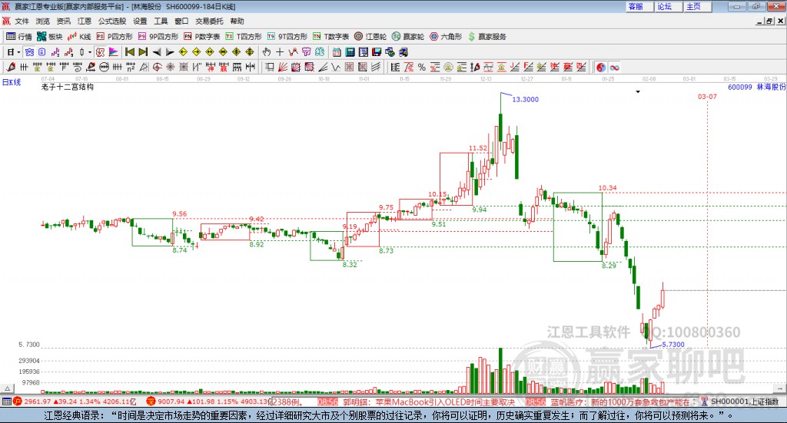Open the 板块 sector view

(x=49, y=37)
